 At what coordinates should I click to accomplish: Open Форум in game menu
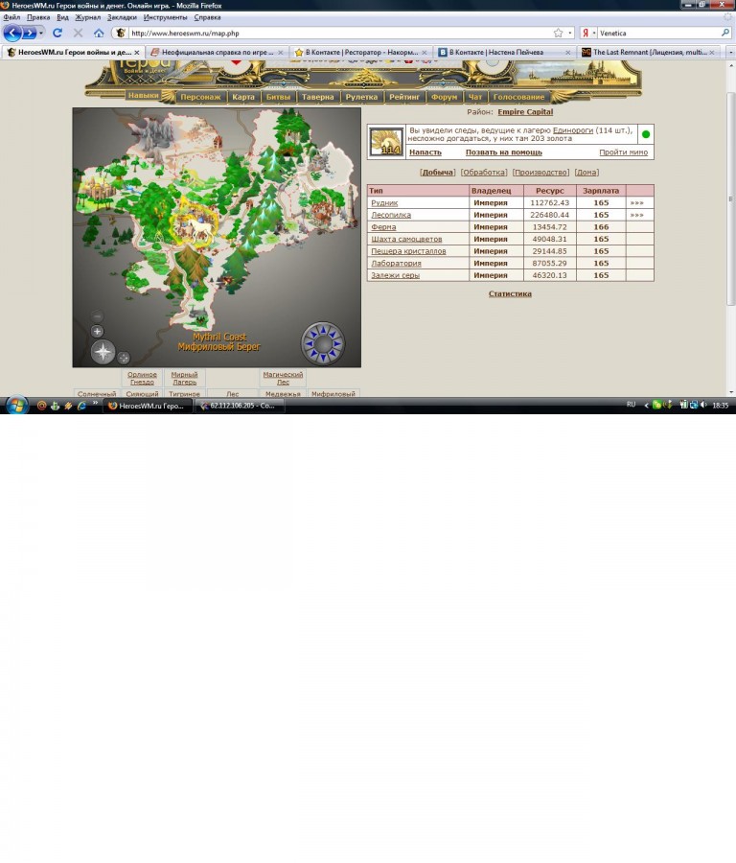point(444,97)
